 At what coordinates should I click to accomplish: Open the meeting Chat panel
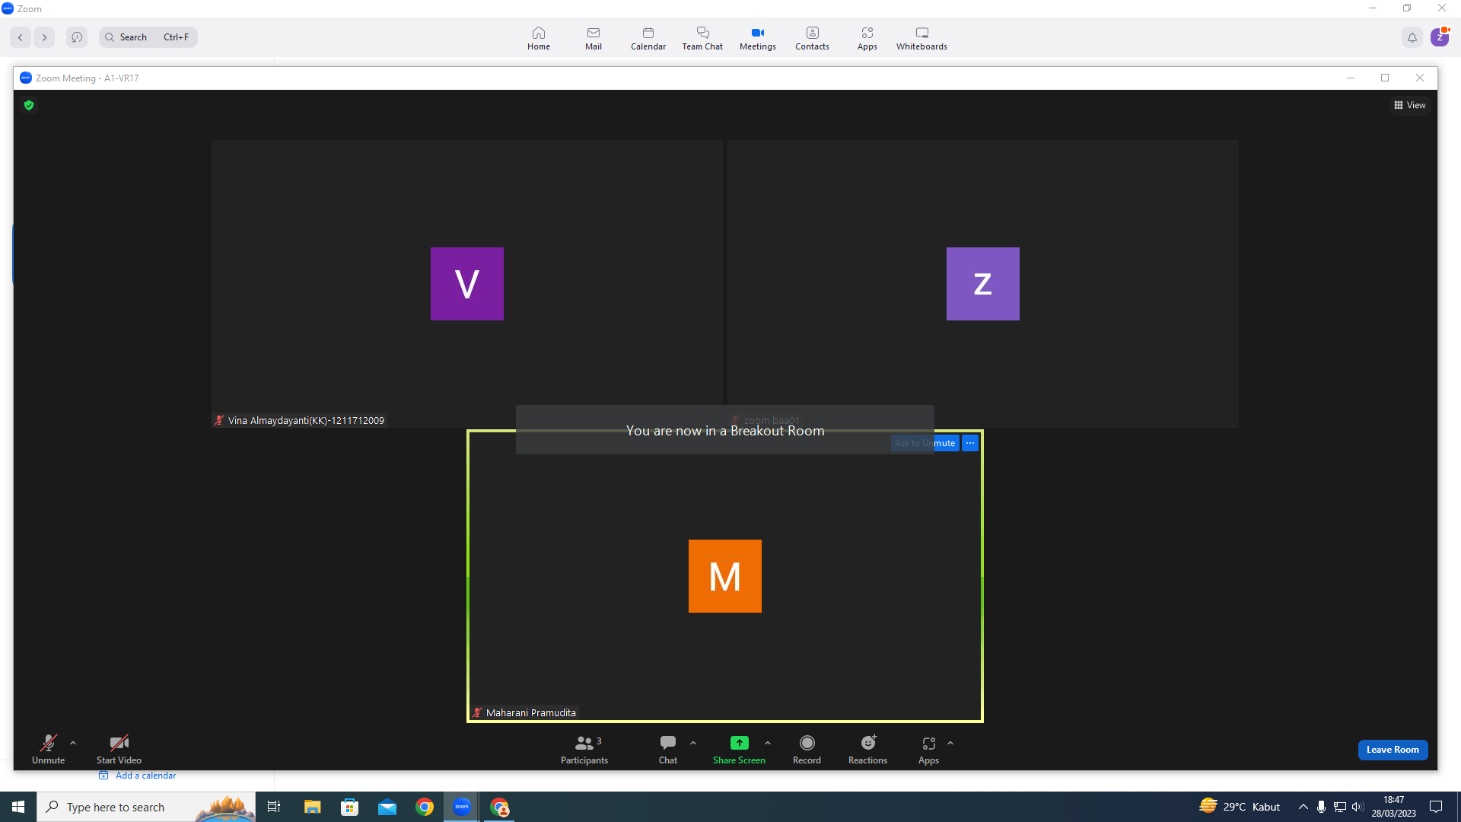point(667,749)
